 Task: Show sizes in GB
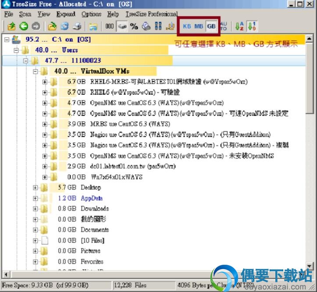(211, 26)
